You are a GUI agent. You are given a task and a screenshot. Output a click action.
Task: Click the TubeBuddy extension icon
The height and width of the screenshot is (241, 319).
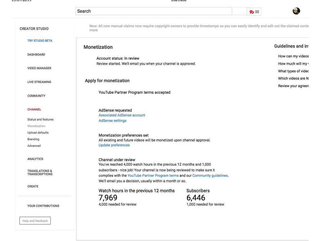[x=254, y=12]
